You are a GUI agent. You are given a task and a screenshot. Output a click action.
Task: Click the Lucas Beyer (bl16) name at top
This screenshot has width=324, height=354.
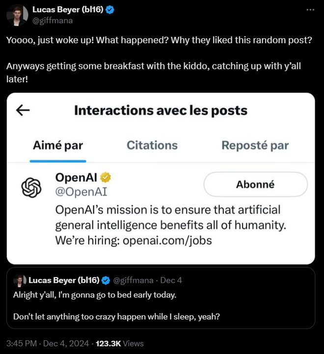click(67, 10)
